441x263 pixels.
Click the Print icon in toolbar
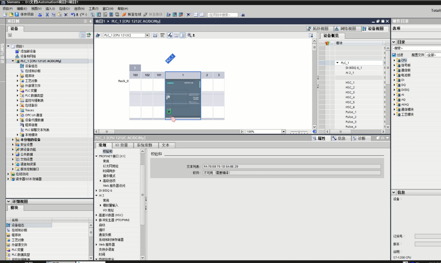[40, 15]
